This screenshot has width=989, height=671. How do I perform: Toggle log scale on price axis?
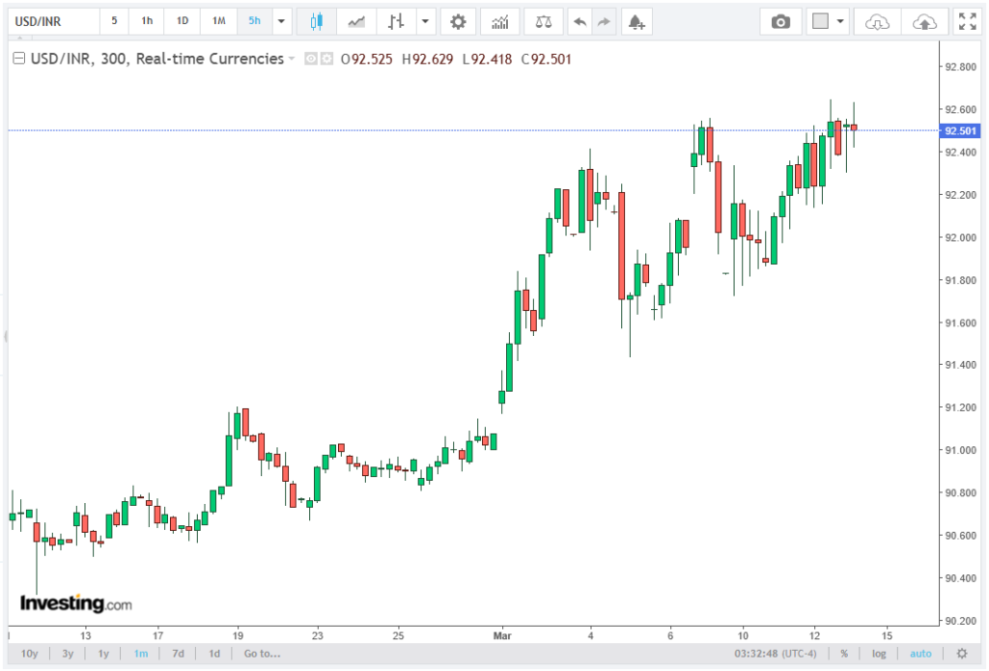pyautogui.click(x=879, y=654)
